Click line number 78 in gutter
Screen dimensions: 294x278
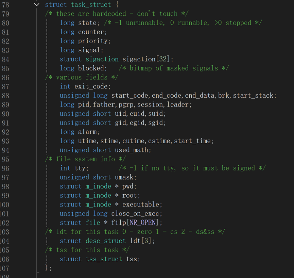[5, 5]
